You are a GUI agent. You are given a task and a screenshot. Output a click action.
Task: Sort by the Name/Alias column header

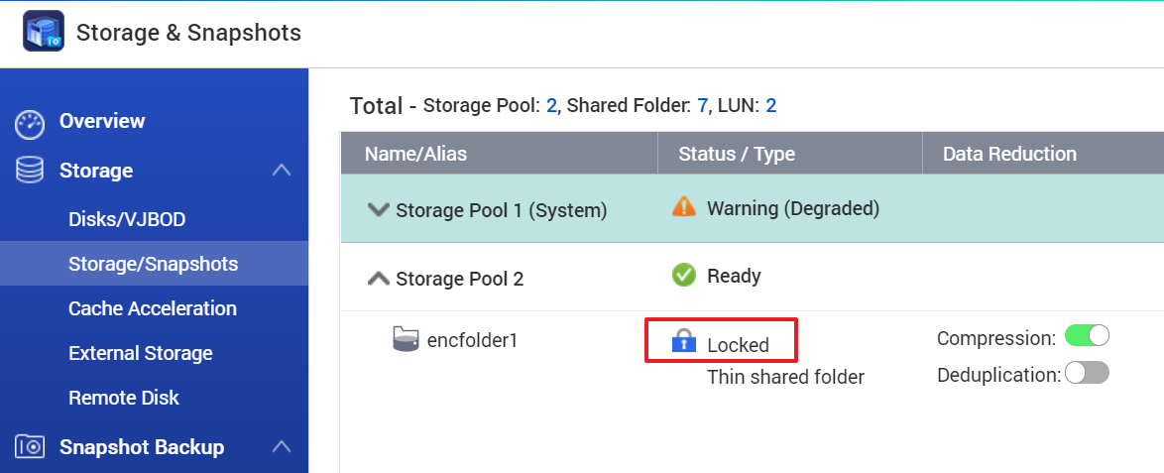tap(415, 154)
